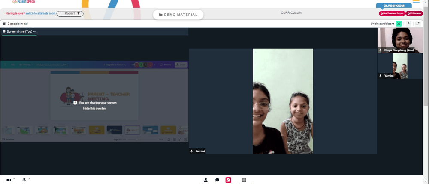Click the PlanetSpark logo

click(24, 2)
